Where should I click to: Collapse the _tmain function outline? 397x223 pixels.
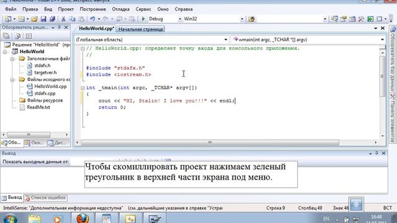click(83, 88)
